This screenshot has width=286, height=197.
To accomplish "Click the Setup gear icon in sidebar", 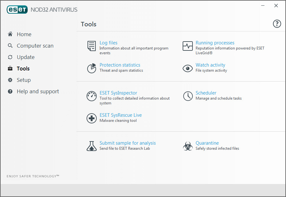I will 10,80.
